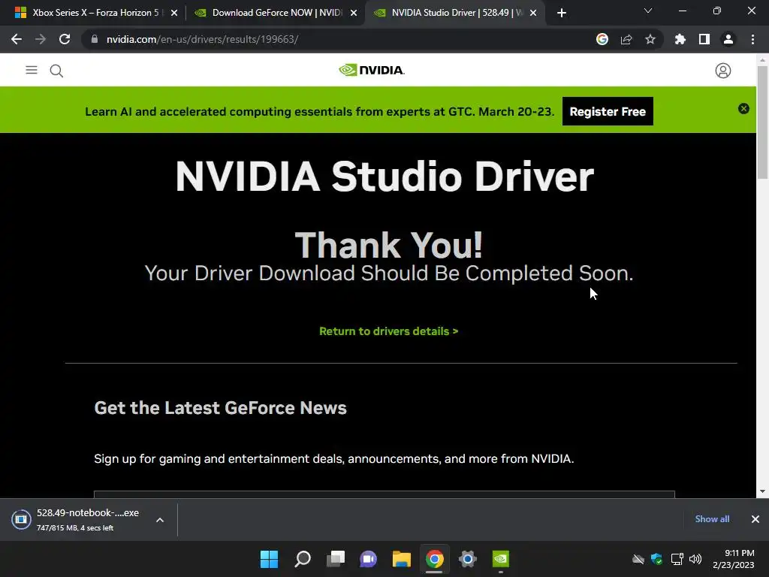Bookmark this page with star

click(650, 39)
